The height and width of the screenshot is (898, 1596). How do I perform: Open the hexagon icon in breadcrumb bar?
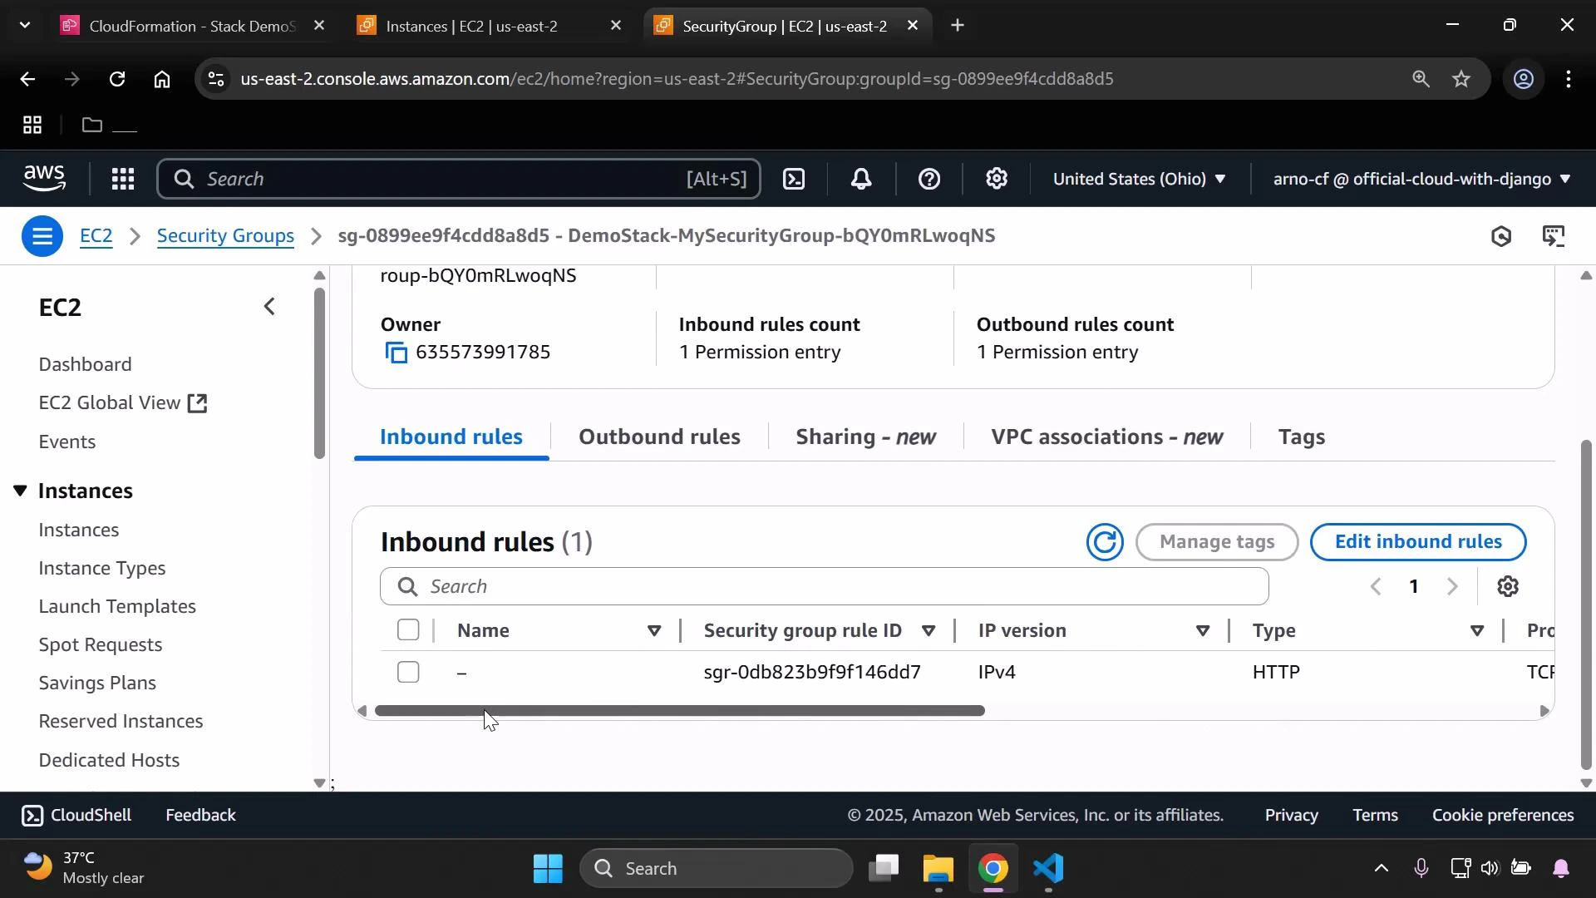click(1500, 236)
